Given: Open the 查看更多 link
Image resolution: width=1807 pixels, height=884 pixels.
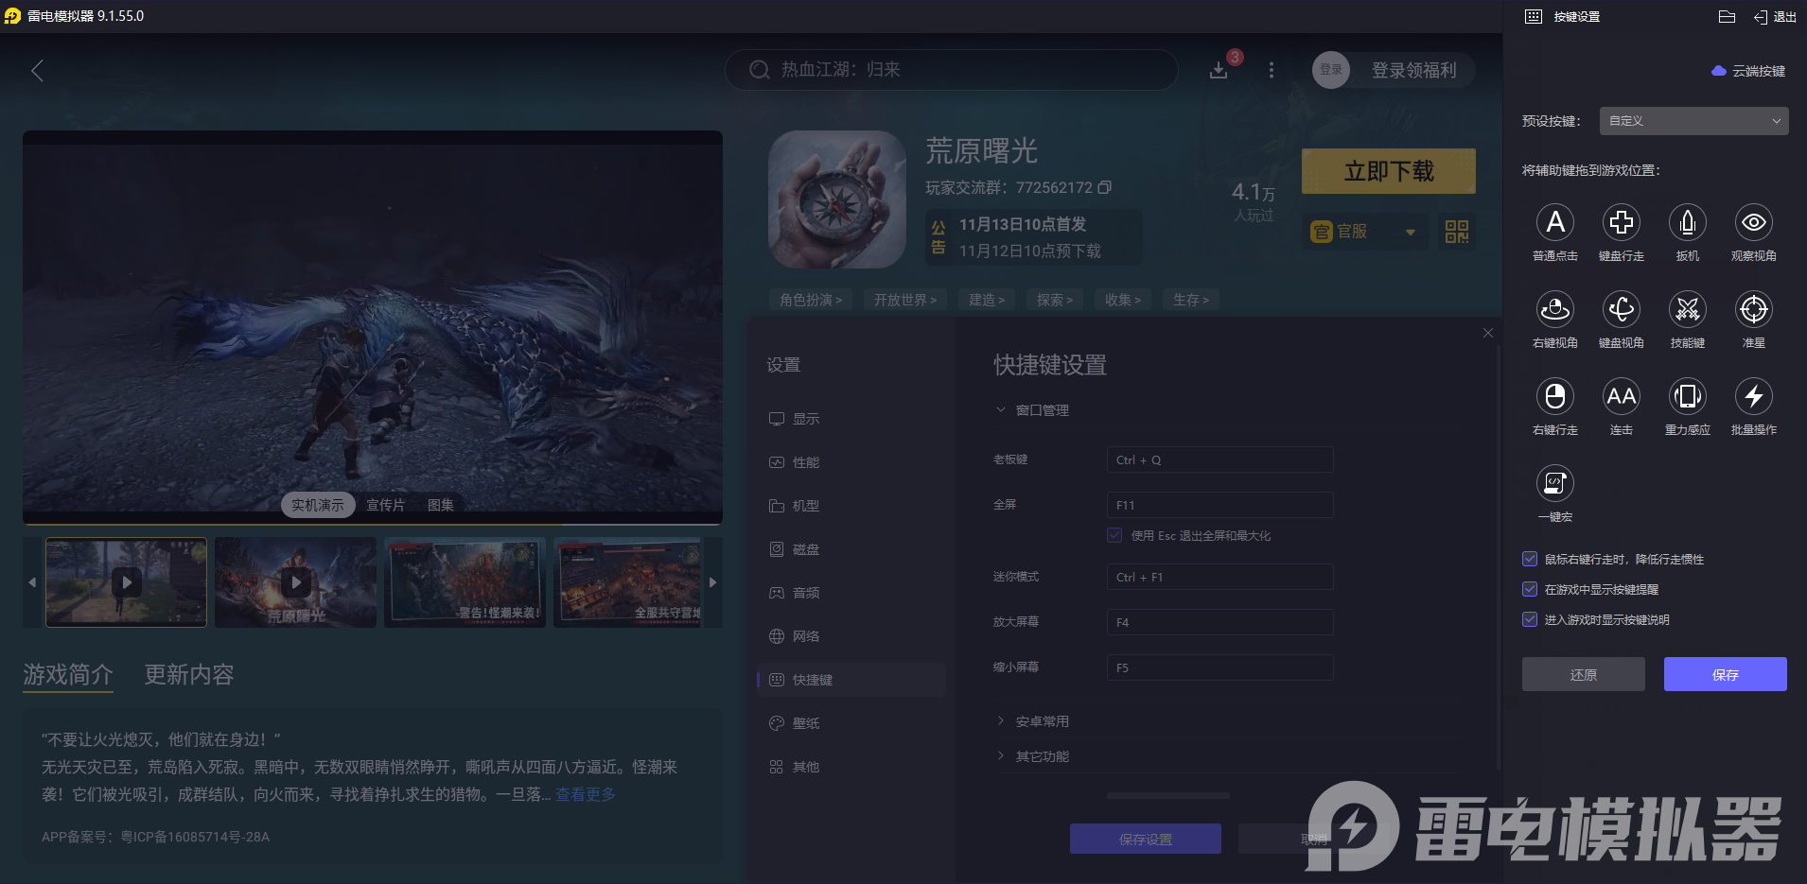Looking at the screenshot, I should click(x=585, y=794).
